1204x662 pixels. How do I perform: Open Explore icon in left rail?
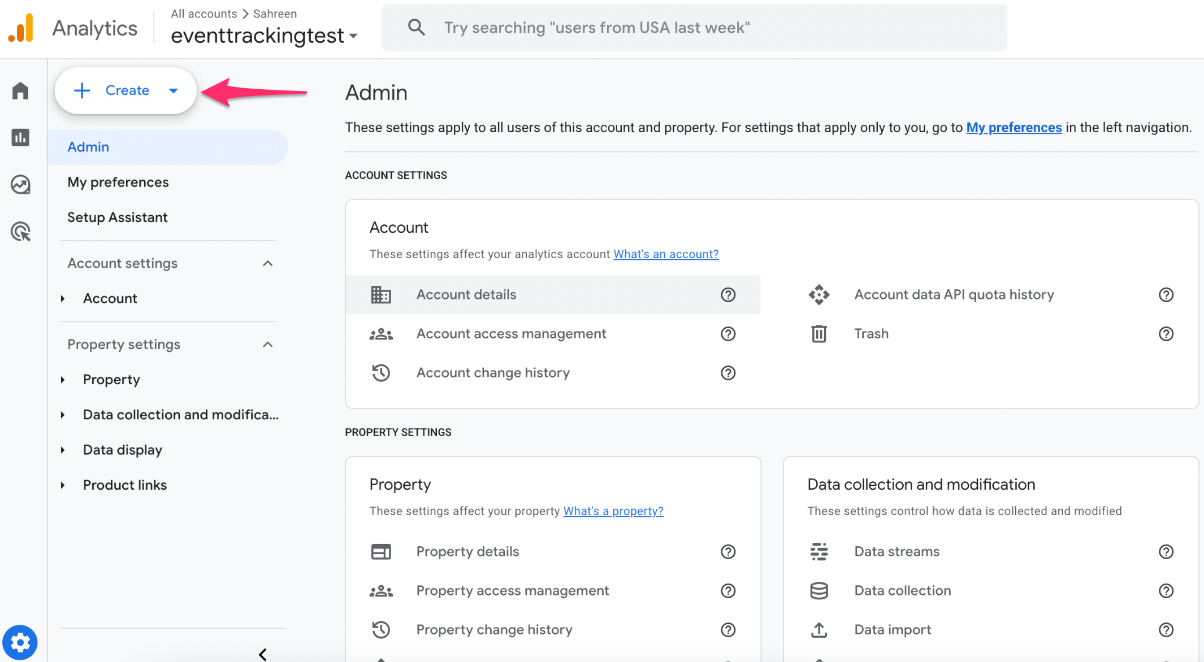(x=20, y=185)
